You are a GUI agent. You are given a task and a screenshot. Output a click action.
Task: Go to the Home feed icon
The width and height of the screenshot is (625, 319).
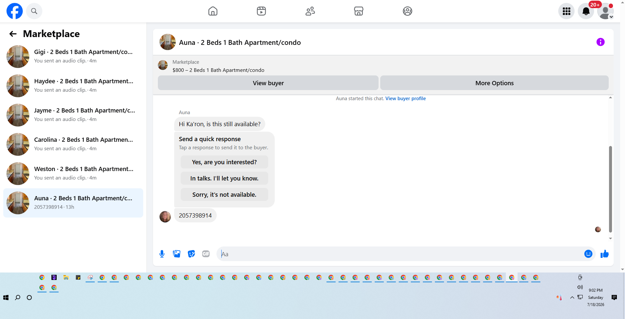pos(213,11)
